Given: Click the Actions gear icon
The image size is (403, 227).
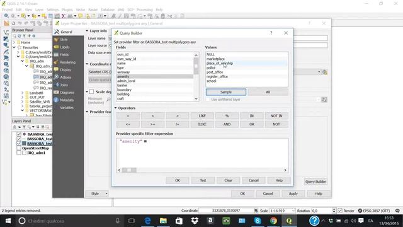Looking at the screenshot, I should 56,77.
